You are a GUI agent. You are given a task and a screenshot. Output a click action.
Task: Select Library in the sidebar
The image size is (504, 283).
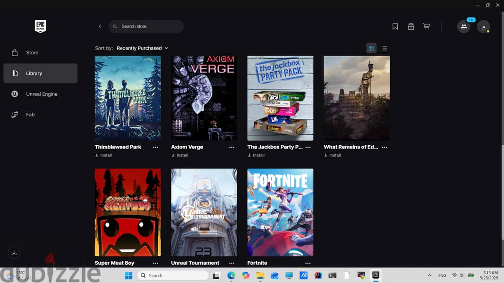(41, 73)
